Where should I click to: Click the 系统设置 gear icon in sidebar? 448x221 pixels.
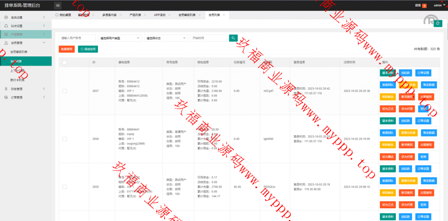point(6,18)
